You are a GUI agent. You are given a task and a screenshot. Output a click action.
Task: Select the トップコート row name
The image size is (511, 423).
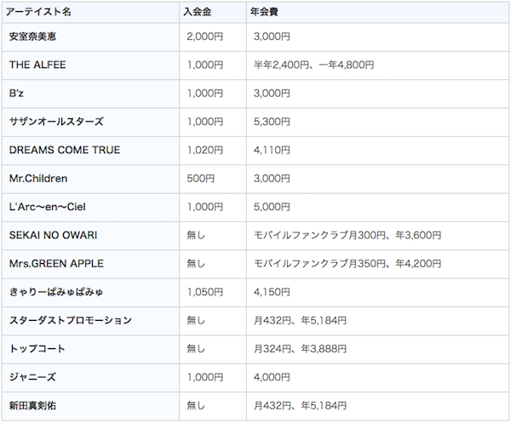point(37,349)
